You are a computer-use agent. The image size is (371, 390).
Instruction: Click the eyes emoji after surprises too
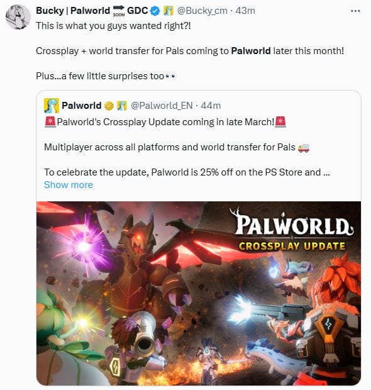pyautogui.click(x=170, y=76)
